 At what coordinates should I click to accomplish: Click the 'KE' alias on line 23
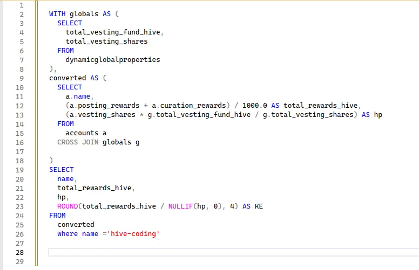click(259, 206)
